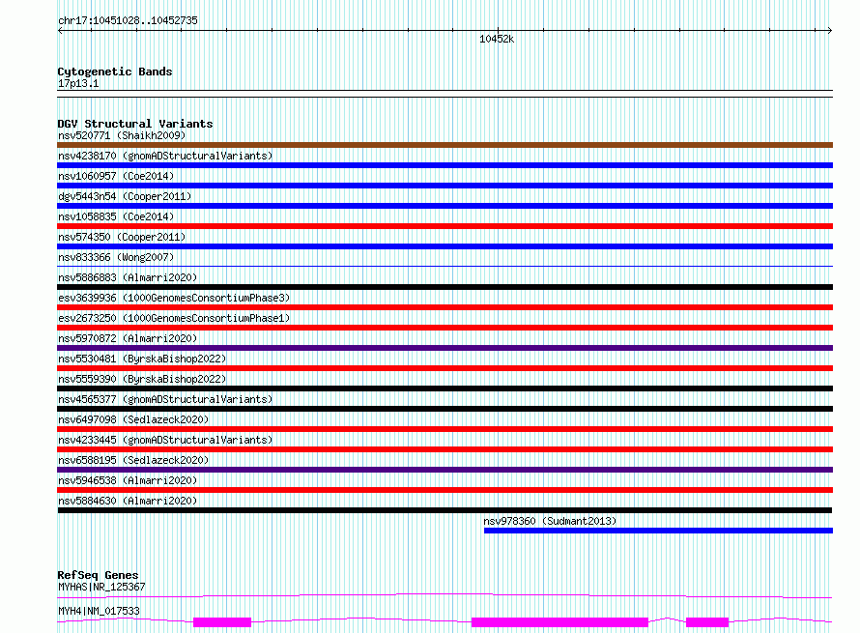Open the nsv5946538 (Almarri2020) variant label
The width and height of the screenshot is (860, 633).
point(128,480)
